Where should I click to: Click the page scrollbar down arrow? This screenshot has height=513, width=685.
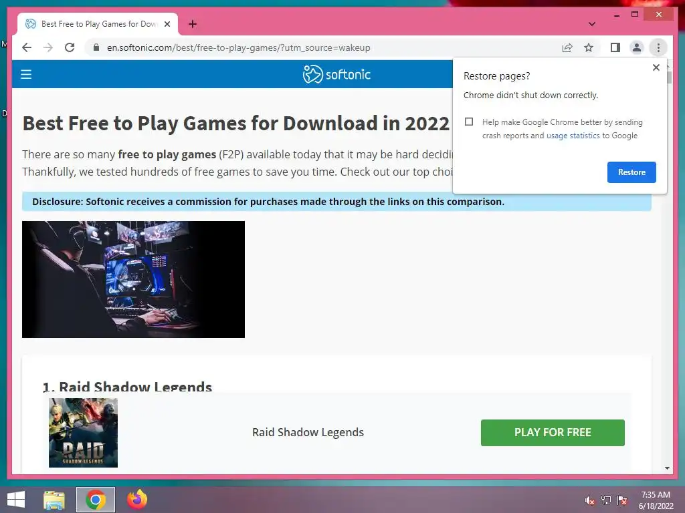coord(667,468)
